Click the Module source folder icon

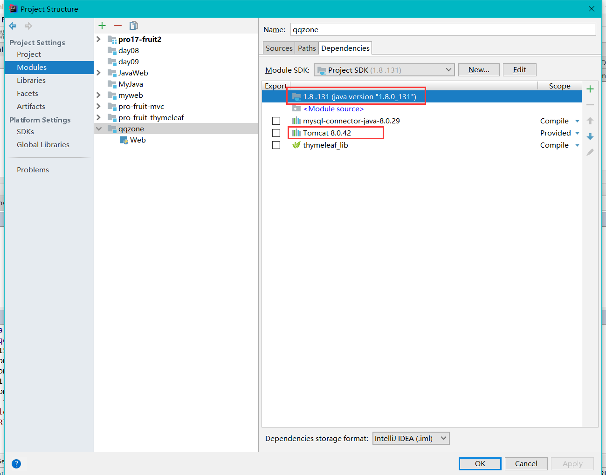296,109
